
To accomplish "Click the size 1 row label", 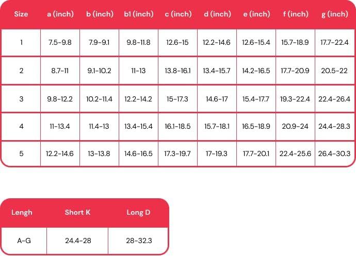I will pyautogui.click(x=21, y=42).
